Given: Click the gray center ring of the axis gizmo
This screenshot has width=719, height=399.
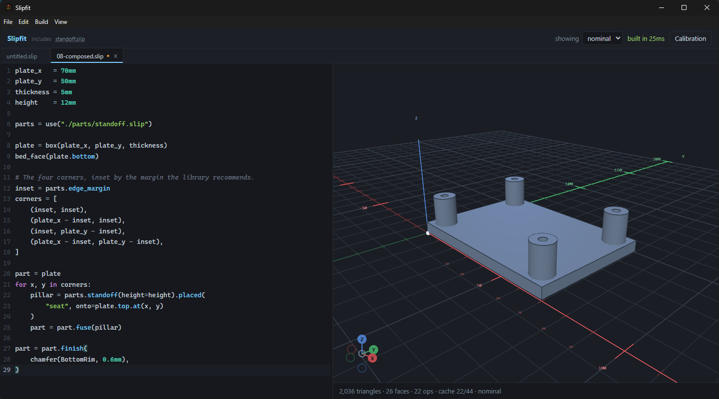Looking at the screenshot, I should tap(362, 354).
